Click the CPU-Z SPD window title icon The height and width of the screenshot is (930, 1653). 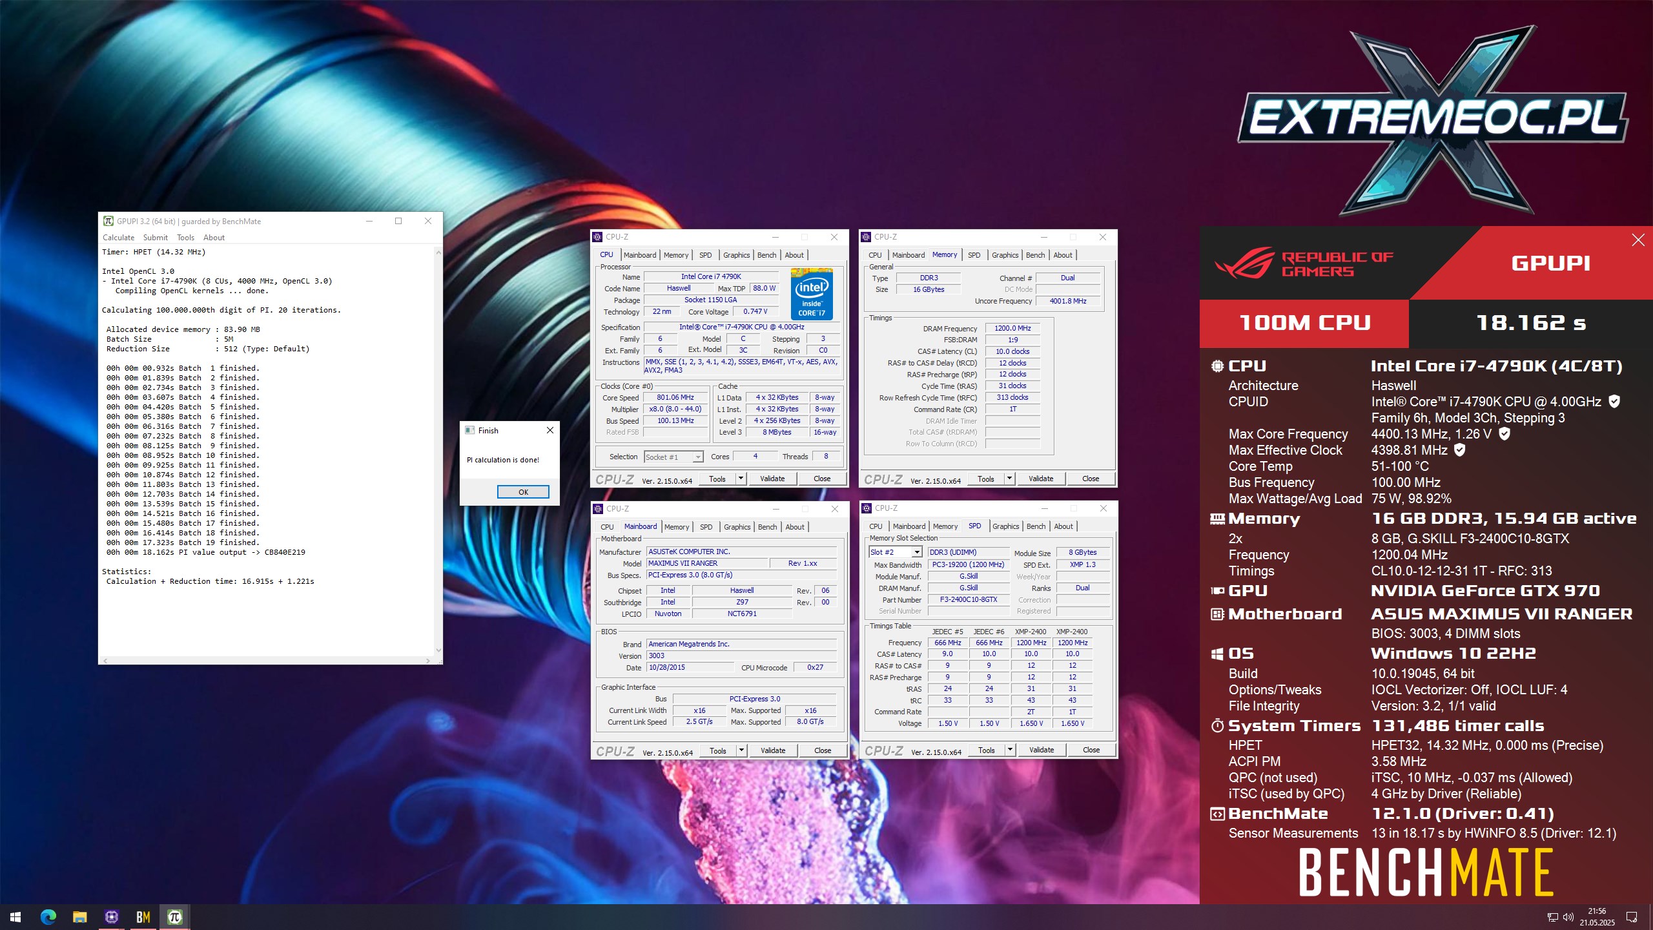[867, 508]
